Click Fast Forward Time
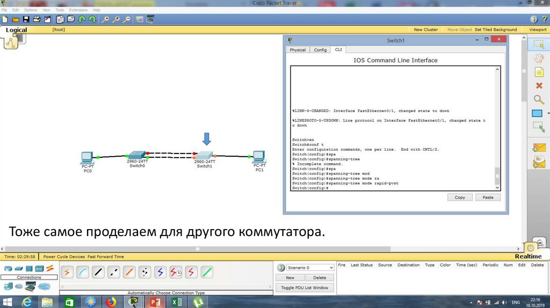This screenshot has width=550, height=308. point(106,256)
